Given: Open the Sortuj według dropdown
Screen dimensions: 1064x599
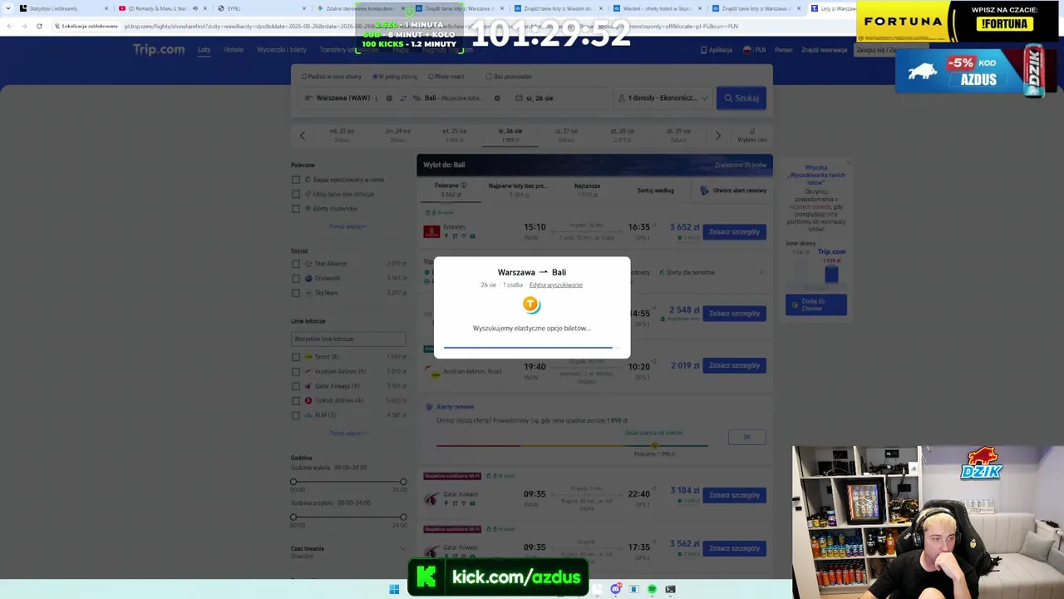Looking at the screenshot, I should click(655, 191).
